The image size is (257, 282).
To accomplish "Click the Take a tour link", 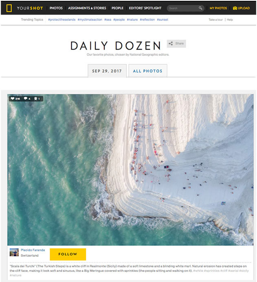I will pyautogui.click(x=215, y=20).
